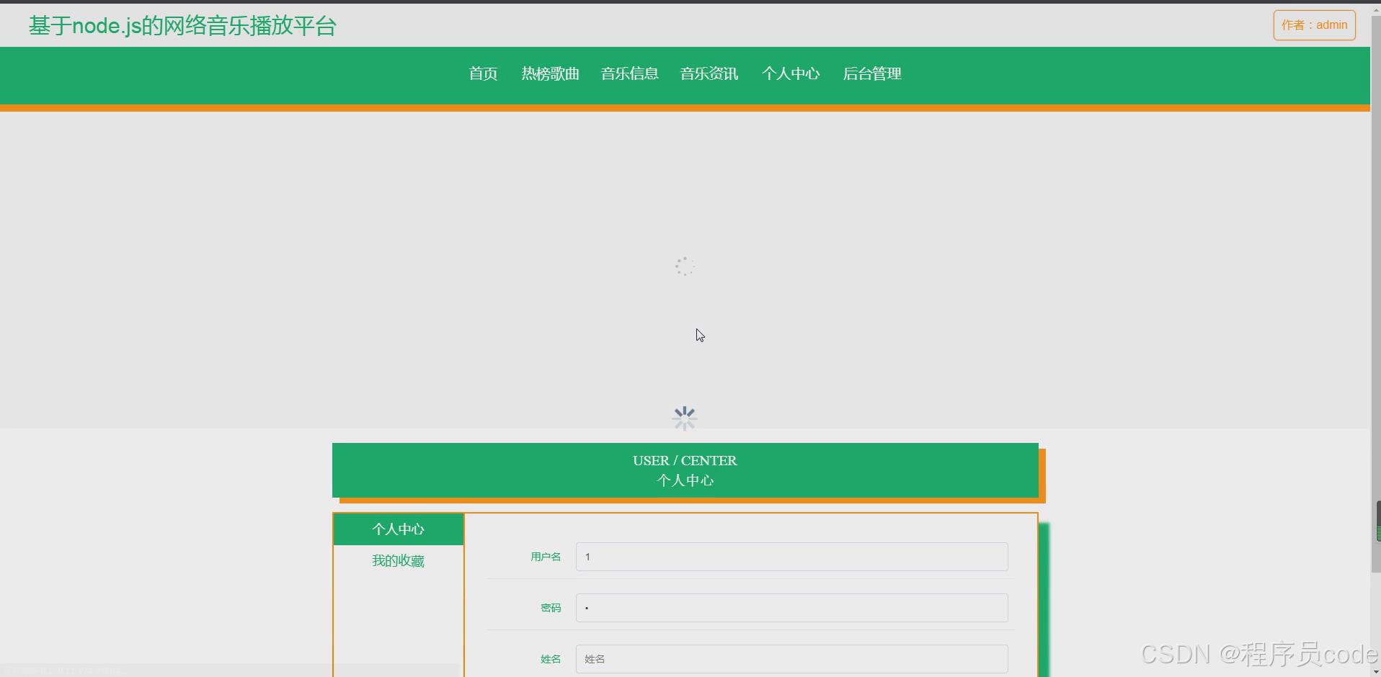Click the 密码 field label
1381x677 pixels.
pos(550,607)
